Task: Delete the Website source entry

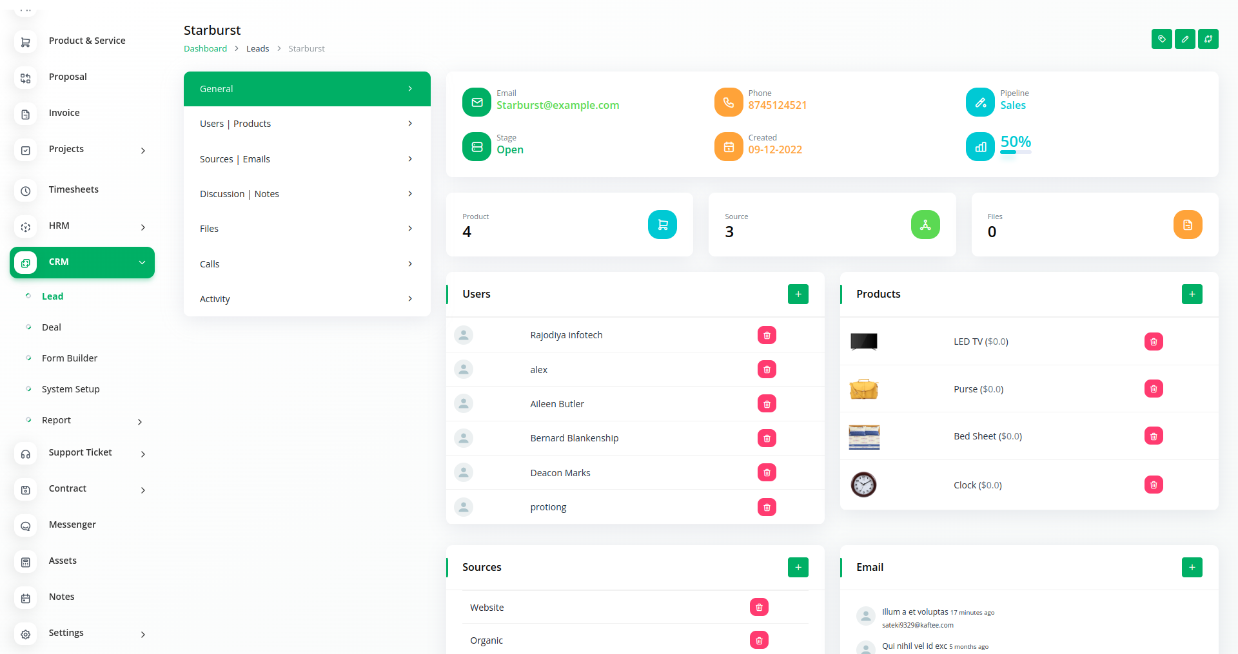Action: 759,607
